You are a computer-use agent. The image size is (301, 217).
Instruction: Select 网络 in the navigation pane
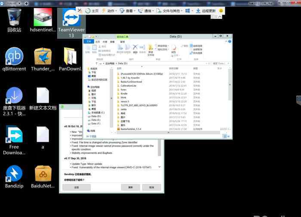[x=91, y=131]
